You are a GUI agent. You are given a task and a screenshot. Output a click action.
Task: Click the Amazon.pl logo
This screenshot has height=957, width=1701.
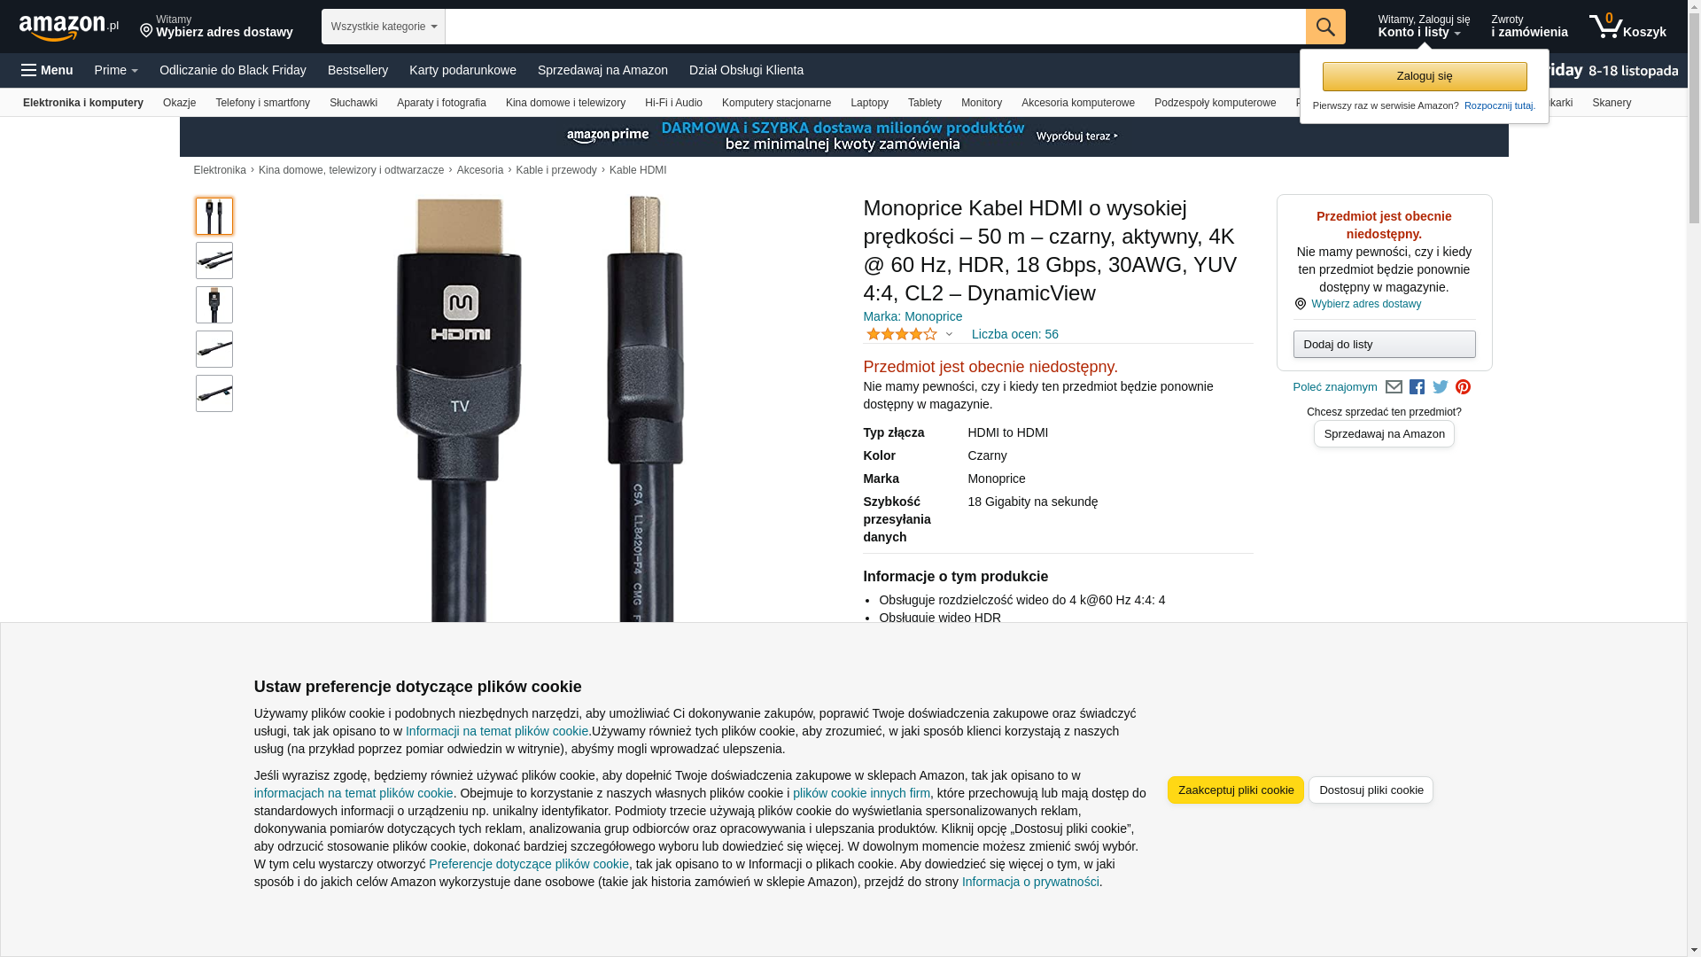pos(68,27)
